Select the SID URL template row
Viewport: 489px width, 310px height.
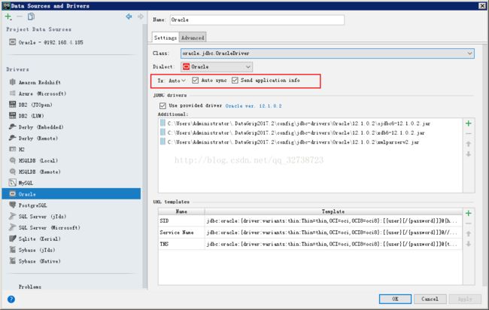tap(310, 220)
